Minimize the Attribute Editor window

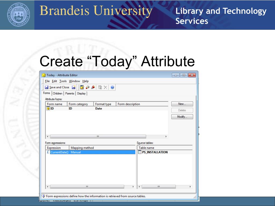pyautogui.click(x=176, y=75)
